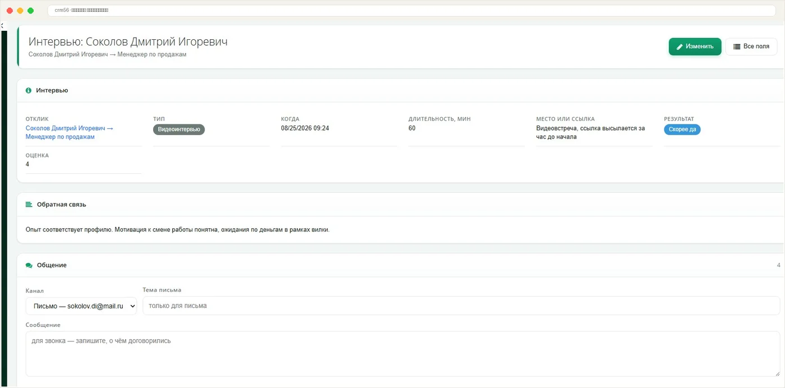The width and height of the screenshot is (785, 388).
Task: Click the textarea resize handle corner
Action: 777,373
